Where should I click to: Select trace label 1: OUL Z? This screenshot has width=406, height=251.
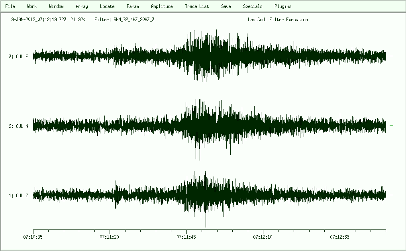pyautogui.click(x=18, y=196)
